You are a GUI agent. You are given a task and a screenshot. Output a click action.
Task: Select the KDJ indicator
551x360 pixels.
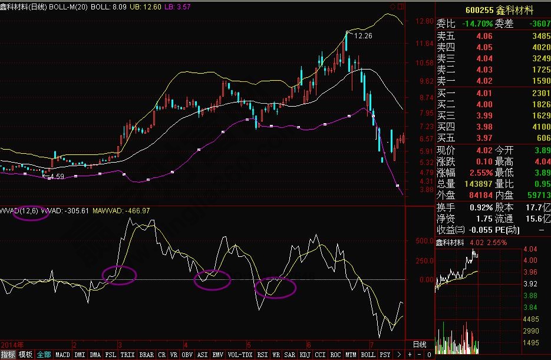point(305,355)
